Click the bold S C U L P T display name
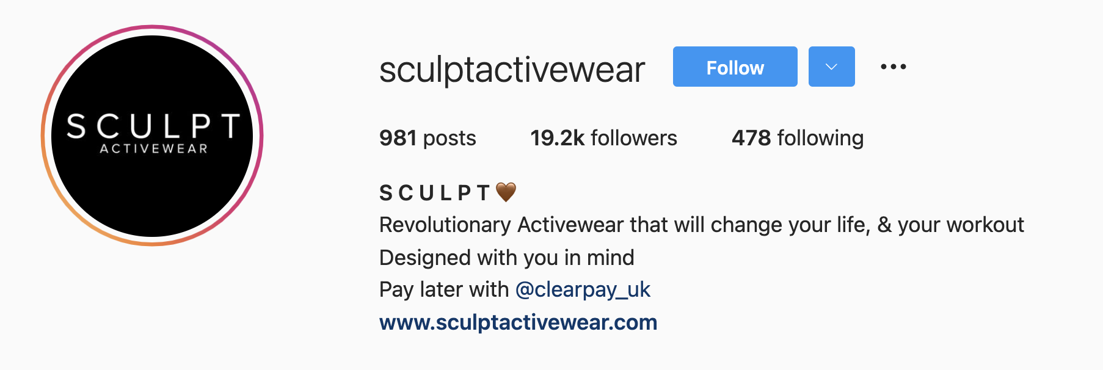The image size is (1103, 370). (x=434, y=193)
